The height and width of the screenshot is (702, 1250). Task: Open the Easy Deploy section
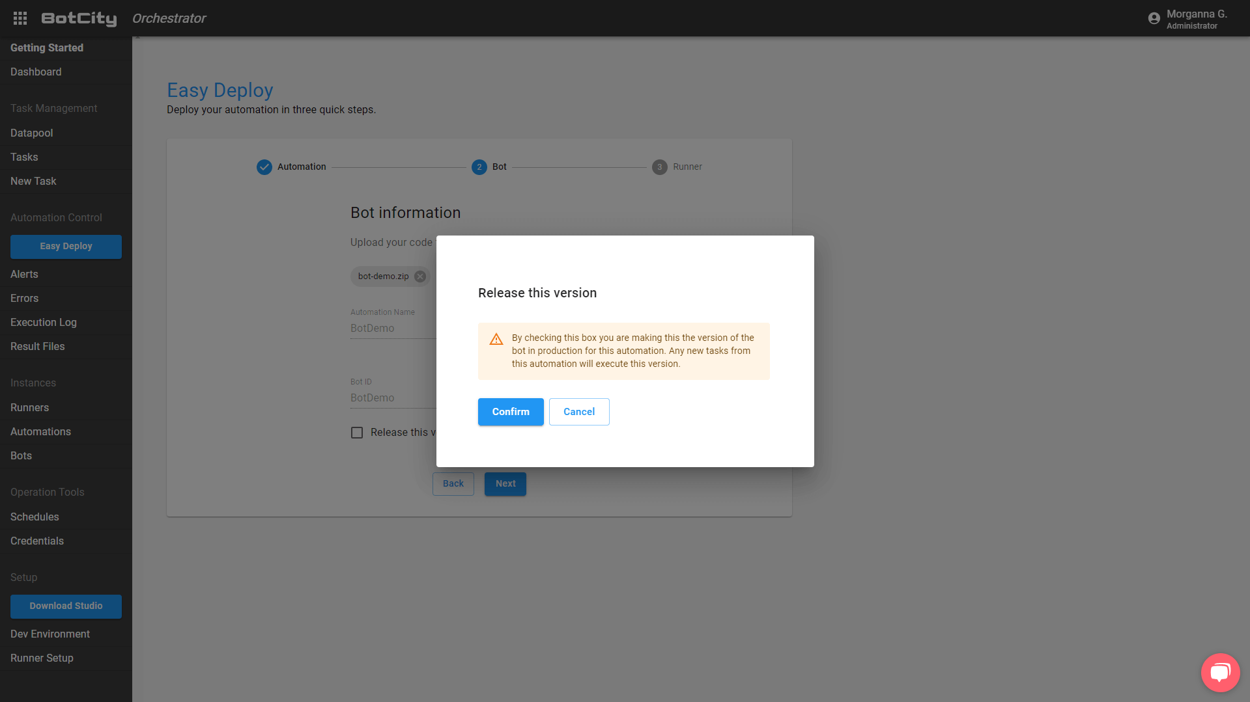(x=66, y=247)
